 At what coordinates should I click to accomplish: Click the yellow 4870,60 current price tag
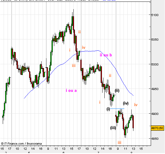click(x=157, y=128)
